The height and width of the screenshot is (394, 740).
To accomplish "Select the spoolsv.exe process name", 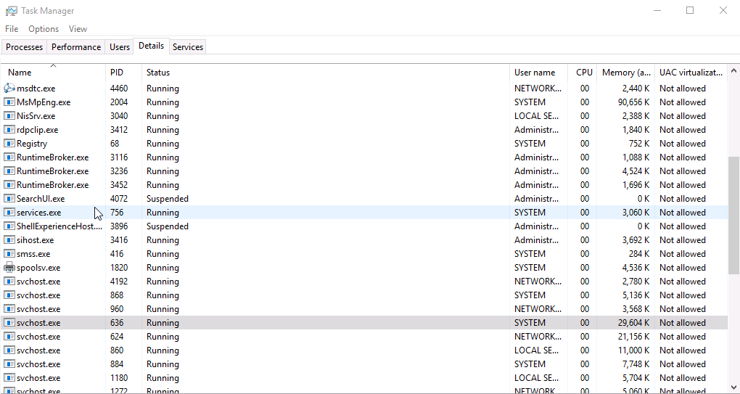I will point(38,268).
